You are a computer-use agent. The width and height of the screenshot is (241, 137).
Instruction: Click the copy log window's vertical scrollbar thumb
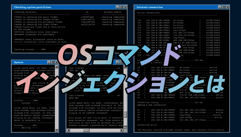(125, 114)
